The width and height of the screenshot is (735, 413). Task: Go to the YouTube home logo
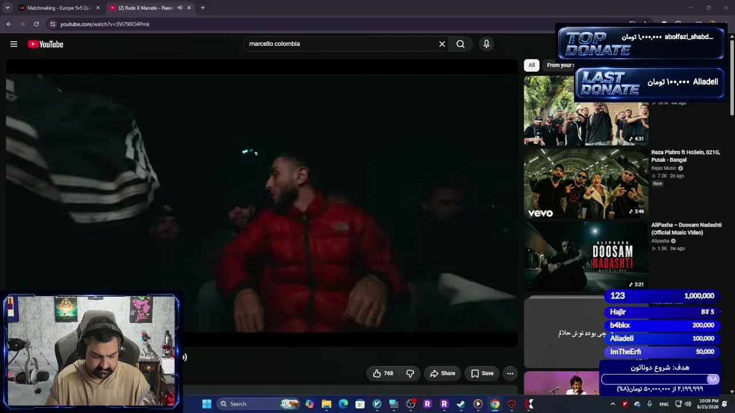tap(45, 44)
